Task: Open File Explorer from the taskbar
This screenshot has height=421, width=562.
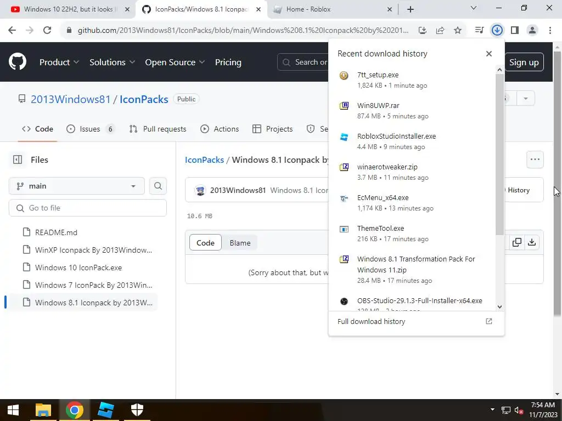Action: [43, 410]
